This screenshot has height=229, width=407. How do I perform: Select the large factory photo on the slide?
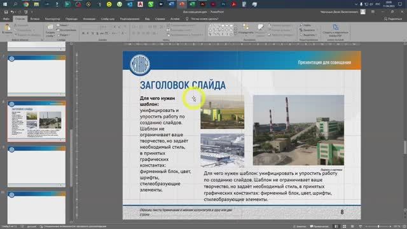pos(298,130)
